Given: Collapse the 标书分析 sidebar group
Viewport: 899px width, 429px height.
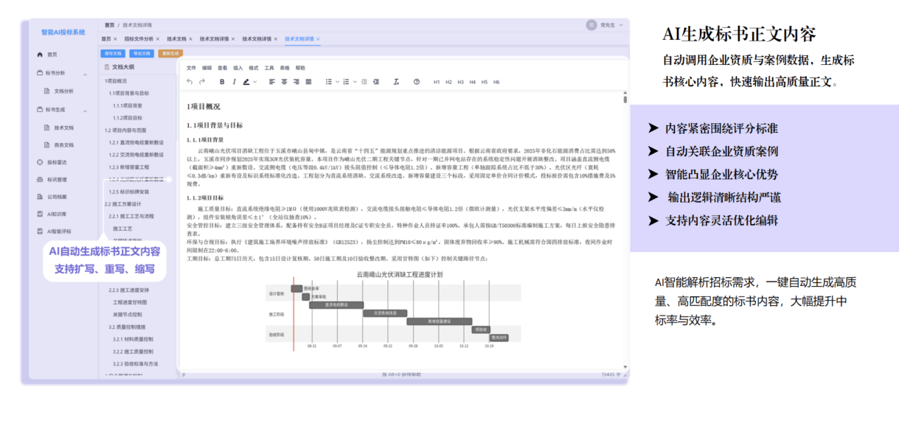Looking at the screenshot, I should coord(85,73).
